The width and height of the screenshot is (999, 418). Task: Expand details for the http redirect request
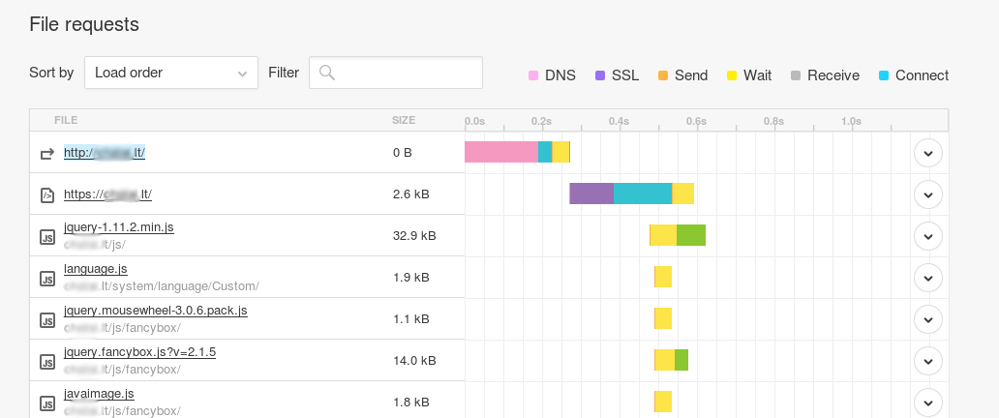pyautogui.click(x=927, y=153)
